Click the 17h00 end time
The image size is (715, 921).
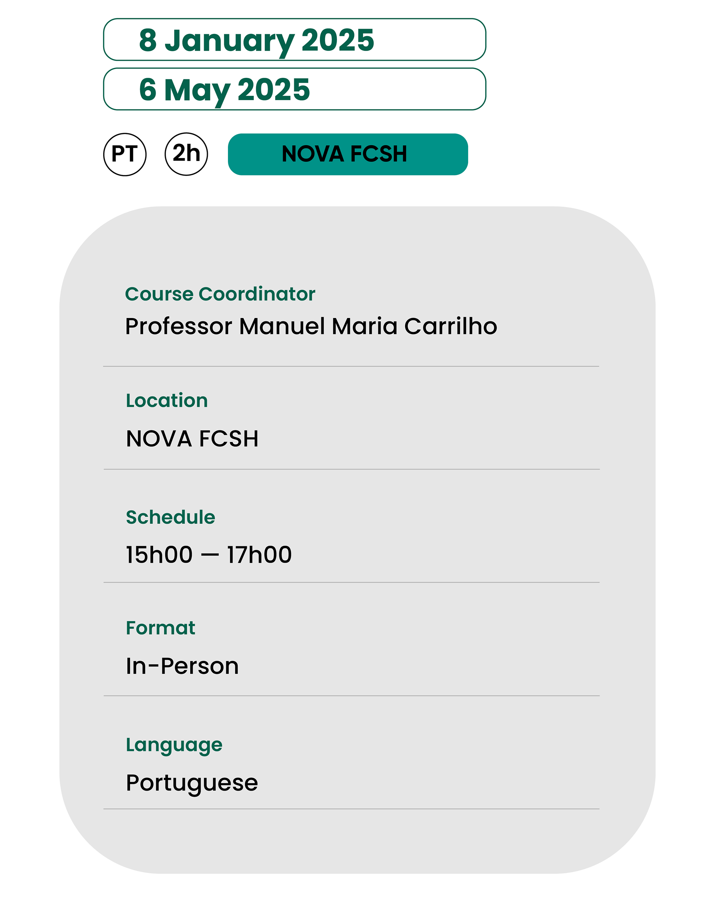pos(259,555)
